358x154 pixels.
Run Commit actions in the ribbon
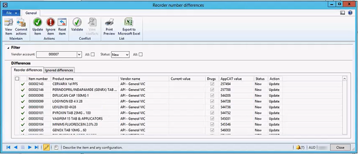click(21, 27)
